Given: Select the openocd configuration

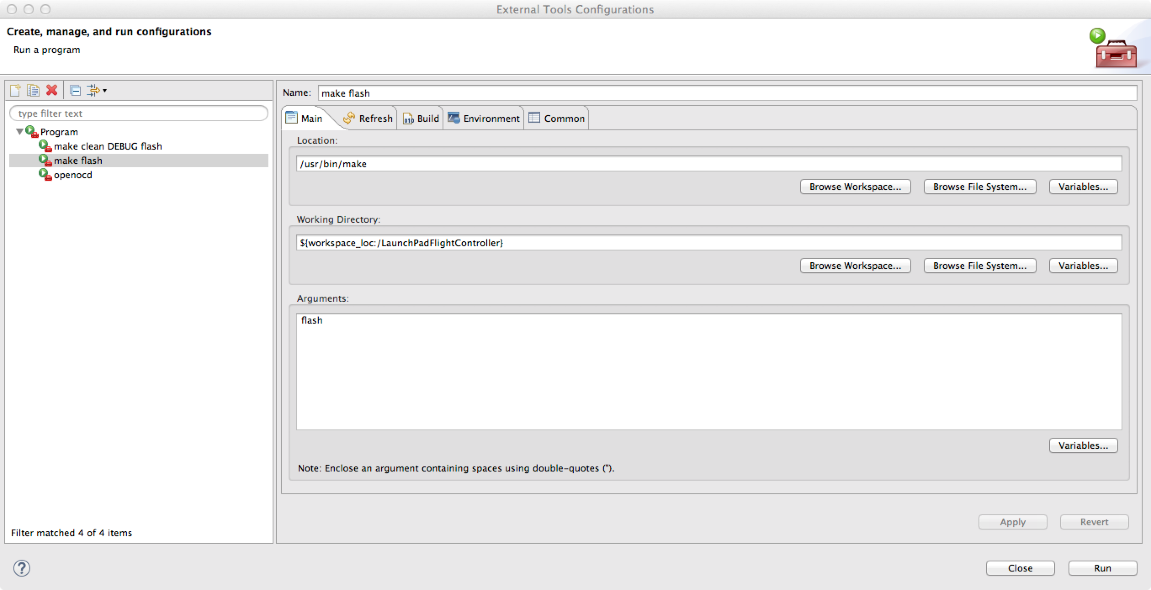Looking at the screenshot, I should click(72, 175).
